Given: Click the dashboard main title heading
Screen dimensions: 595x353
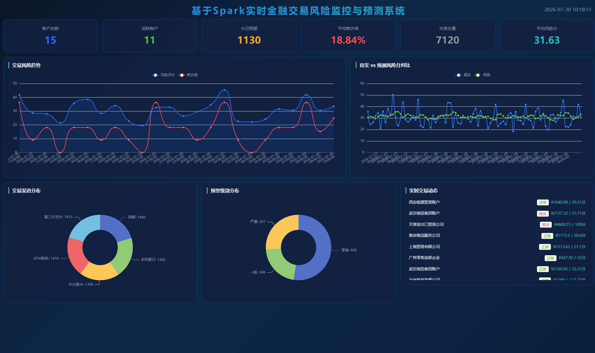Looking at the screenshot, I should pos(298,11).
